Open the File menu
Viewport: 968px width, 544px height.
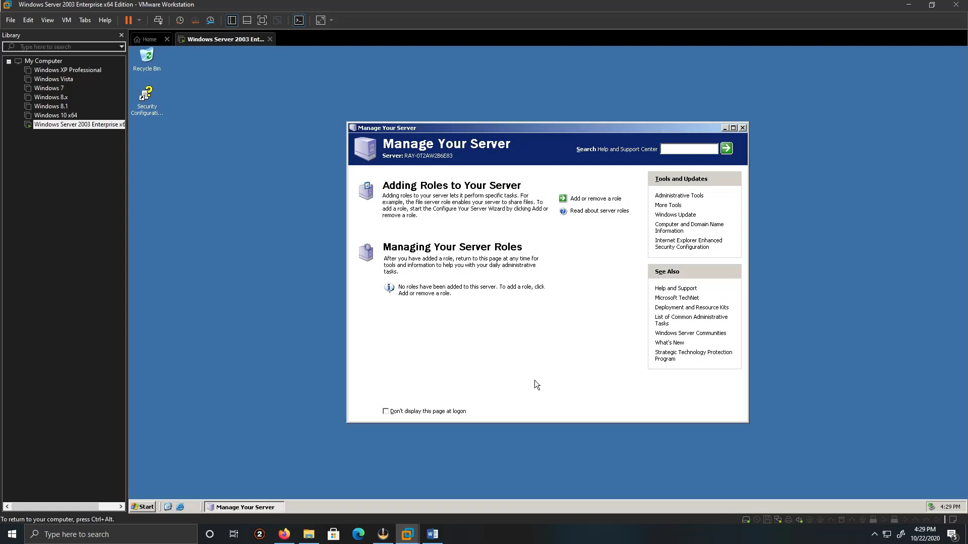coord(11,20)
